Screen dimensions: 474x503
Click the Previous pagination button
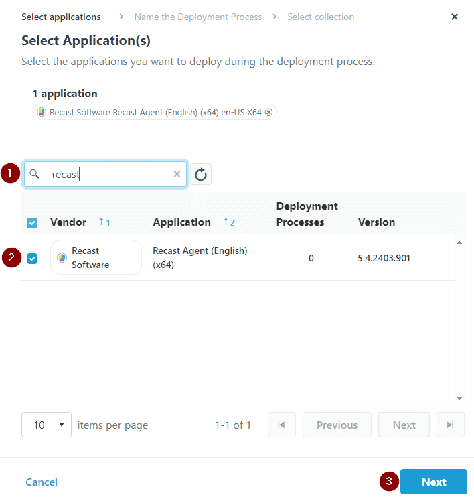337,425
